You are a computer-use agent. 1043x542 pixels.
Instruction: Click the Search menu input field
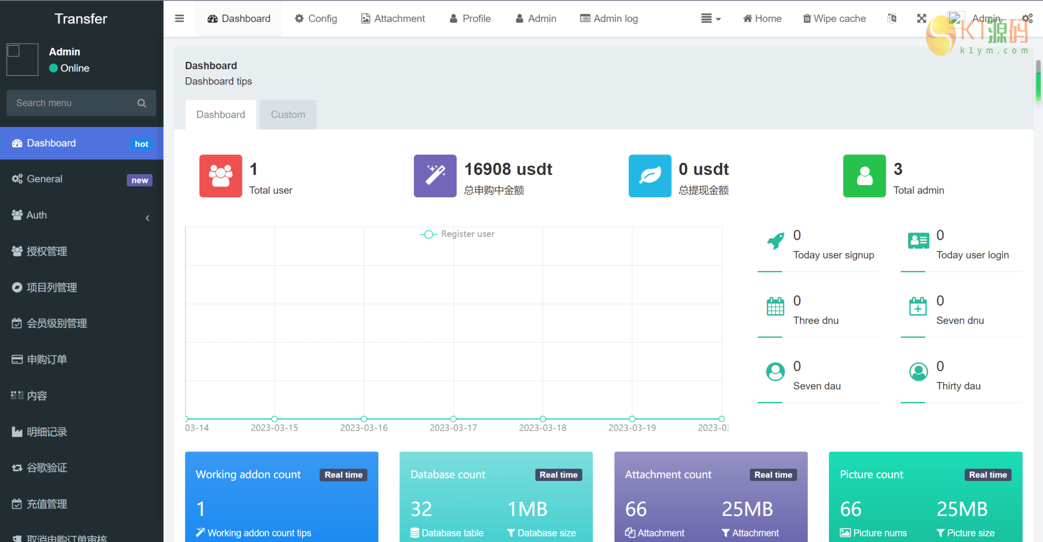tap(71, 103)
